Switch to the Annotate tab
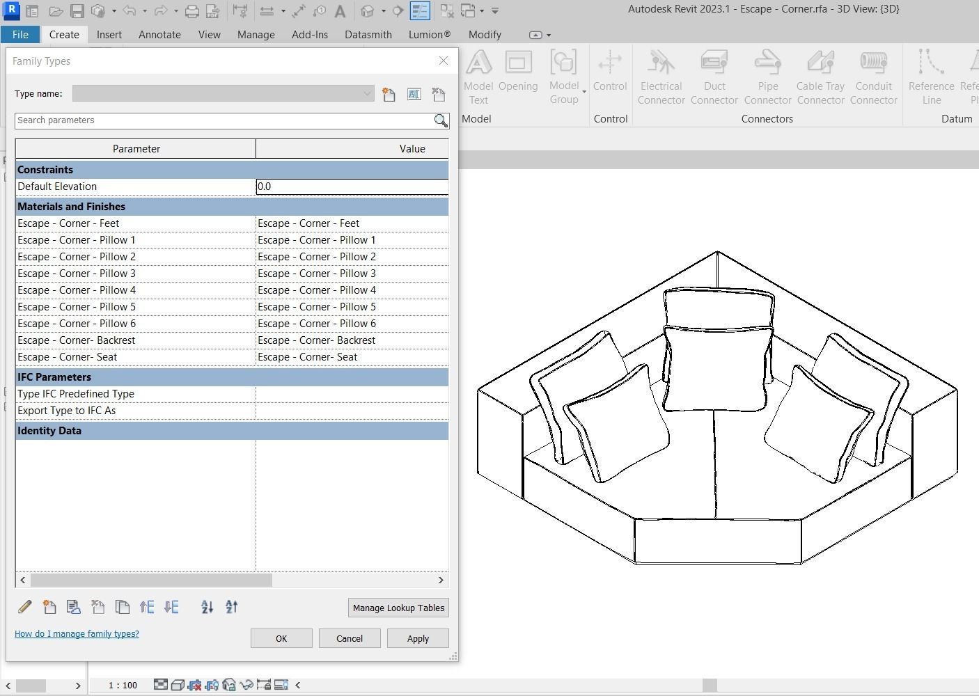 (x=159, y=35)
